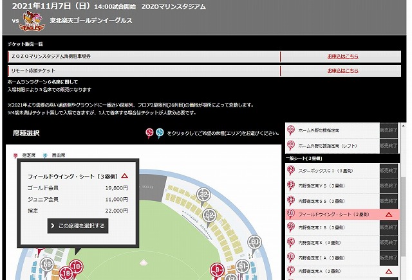Click the red triangle in the popup title

pyautogui.click(x=125, y=176)
